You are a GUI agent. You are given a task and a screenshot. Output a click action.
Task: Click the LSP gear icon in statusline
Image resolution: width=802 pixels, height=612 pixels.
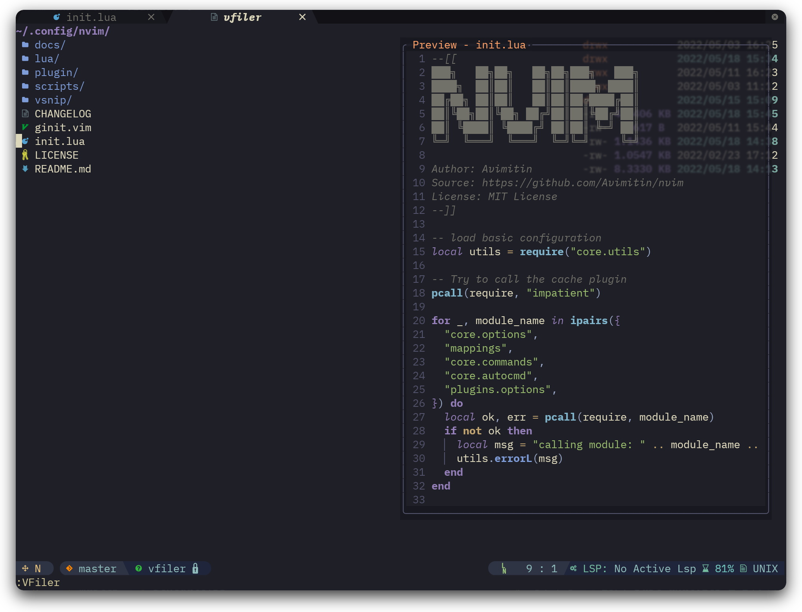[574, 568]
